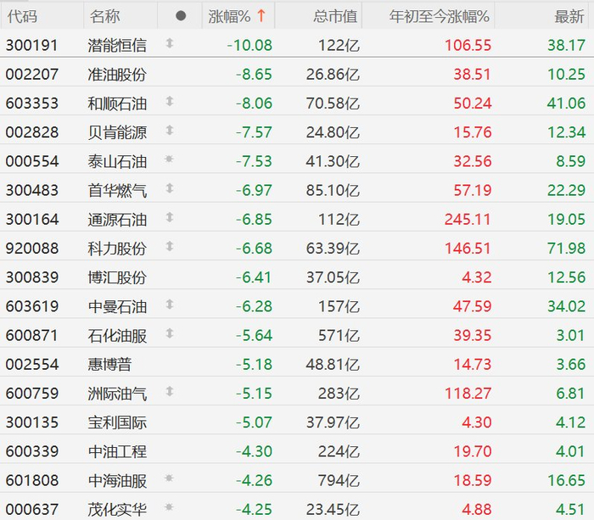Click the marker icon beside 潜能恒信

tap(170, 43)
